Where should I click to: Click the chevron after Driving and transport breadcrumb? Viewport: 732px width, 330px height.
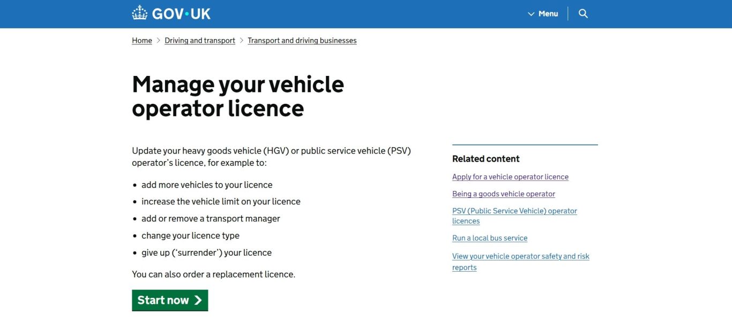pos(242,41)
